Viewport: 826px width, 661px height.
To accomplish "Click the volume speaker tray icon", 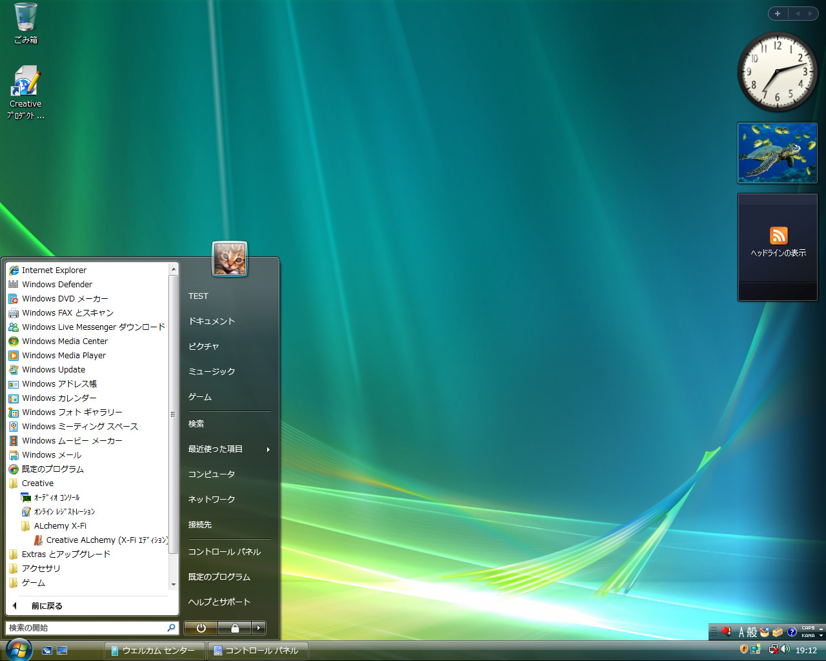I will pos(785,649).
